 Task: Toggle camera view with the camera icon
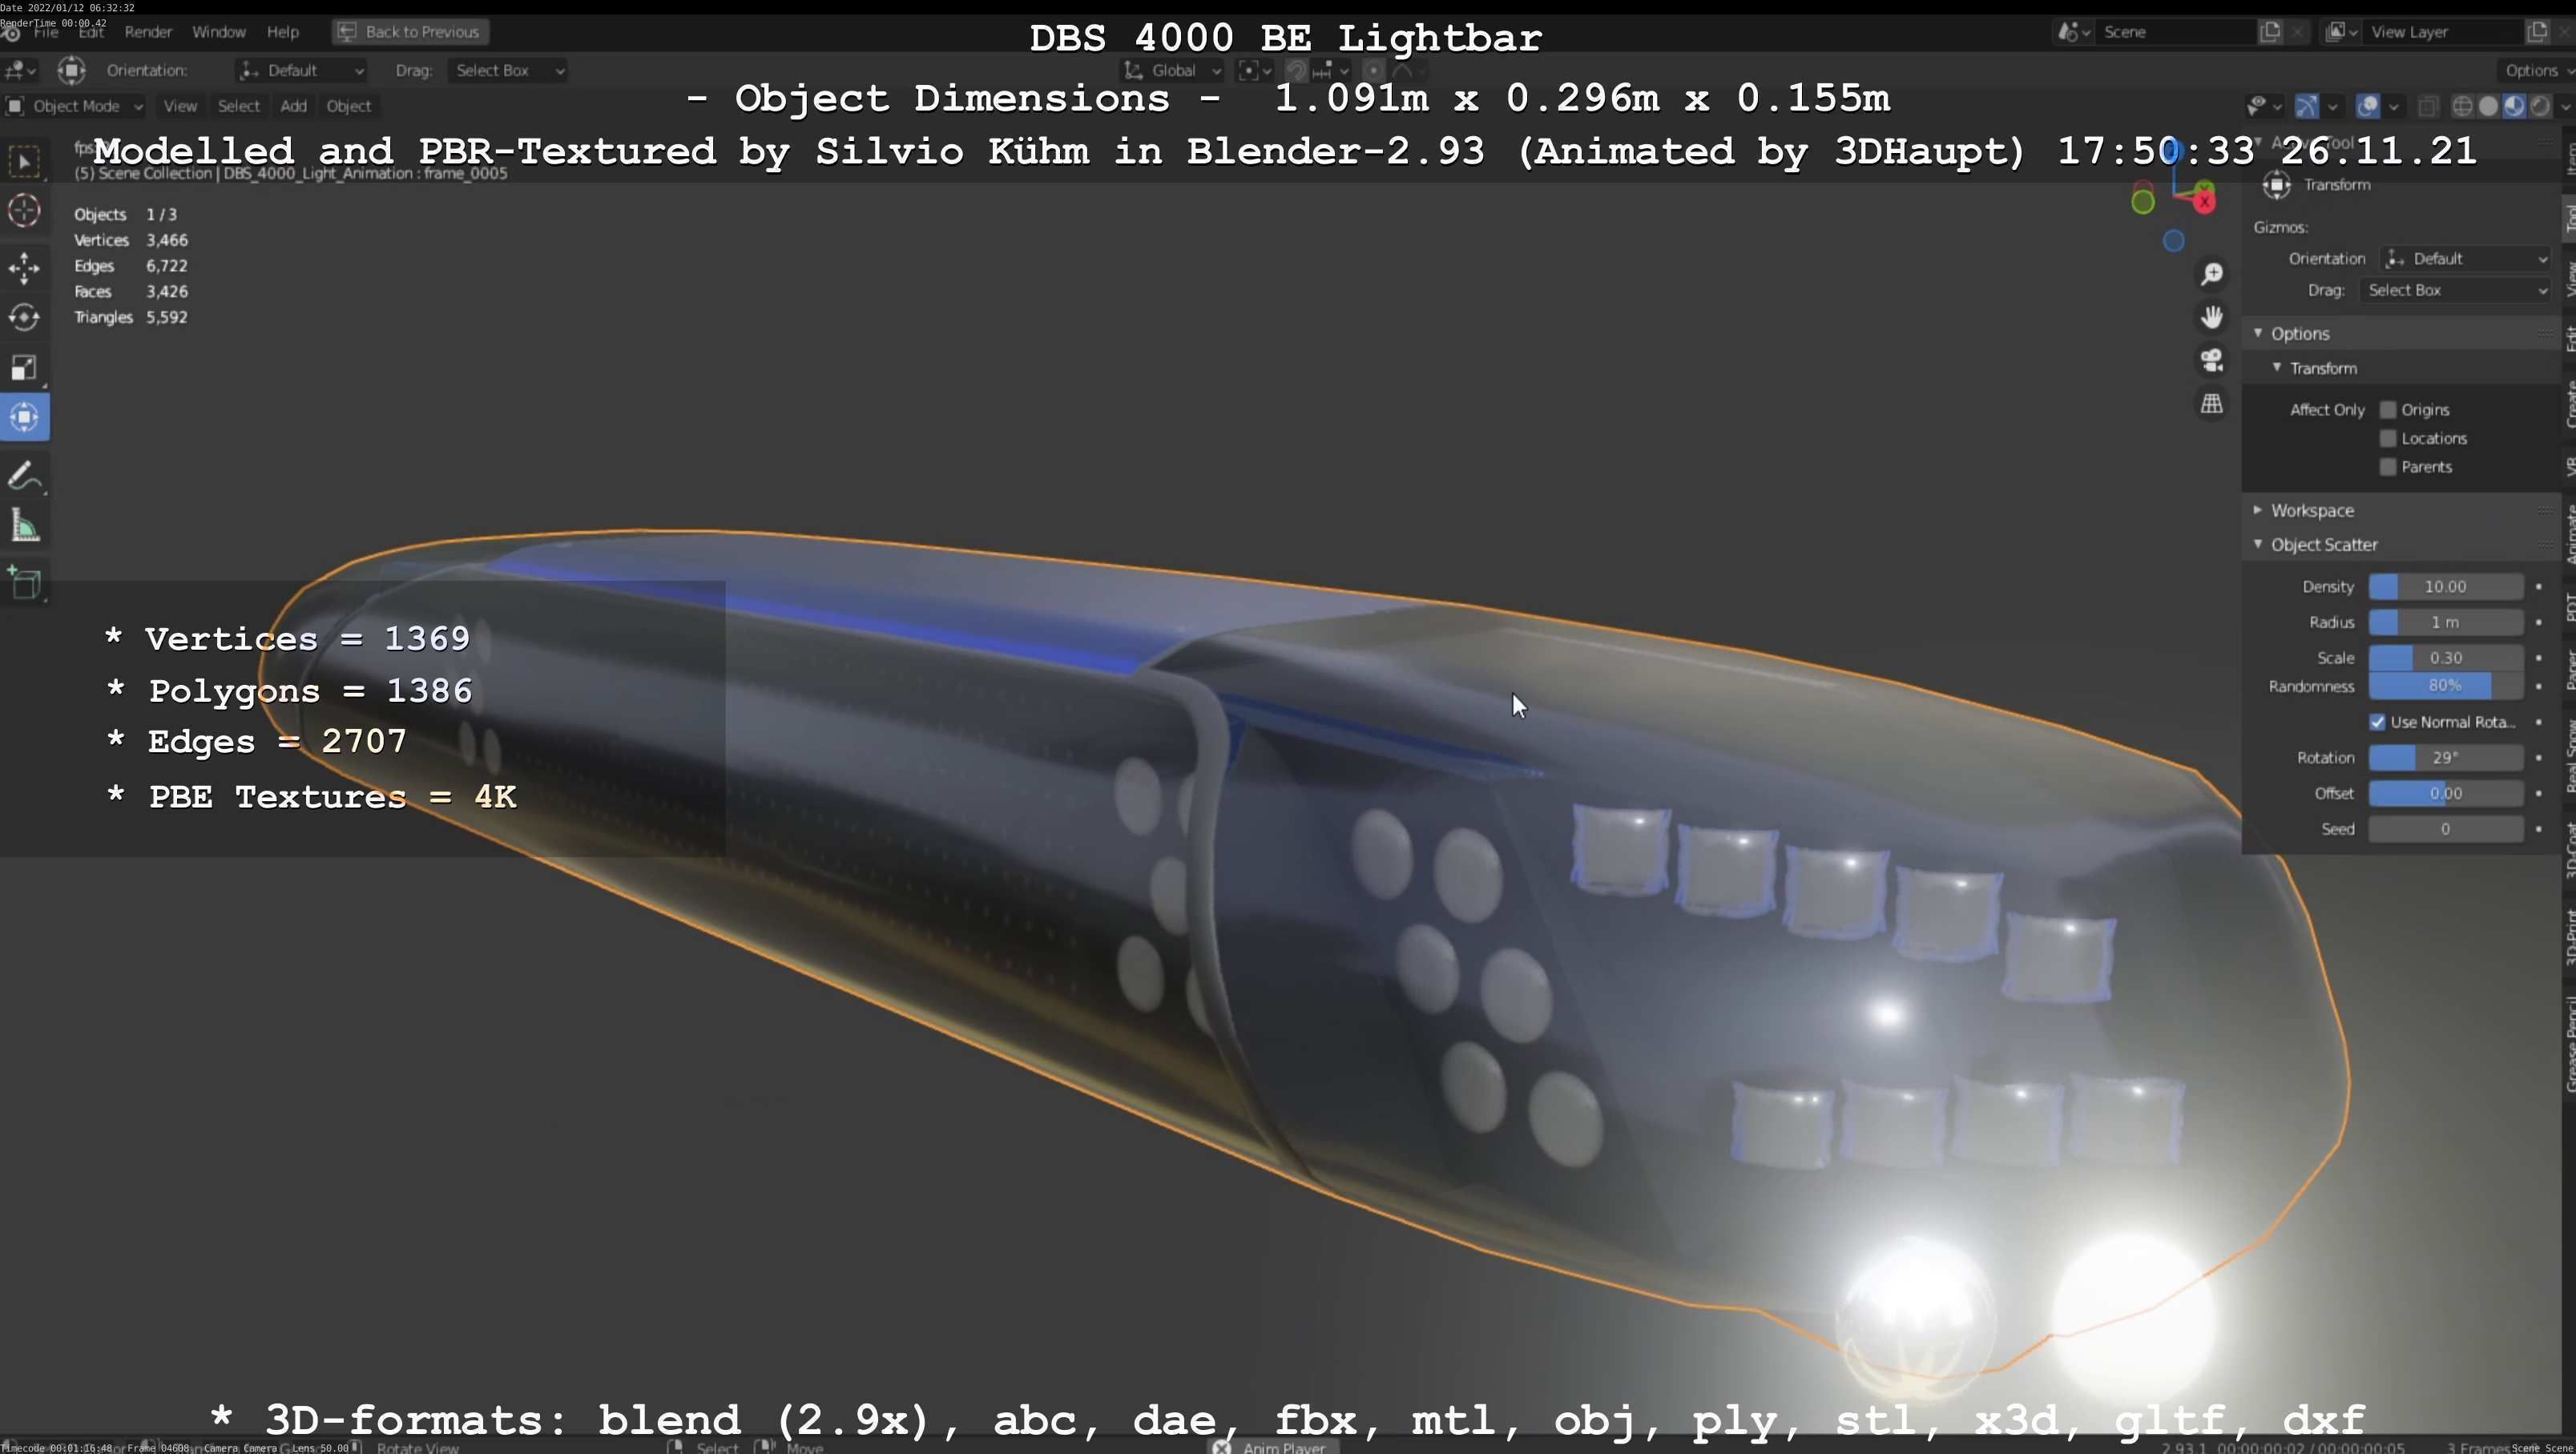(x=2211, y=360)
